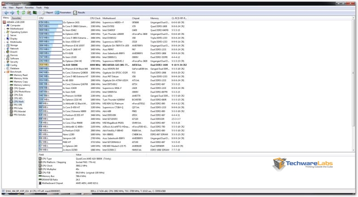Expand the Operating System tree node
This screenshot has height=197, width=358.
[x=4, y=32]
